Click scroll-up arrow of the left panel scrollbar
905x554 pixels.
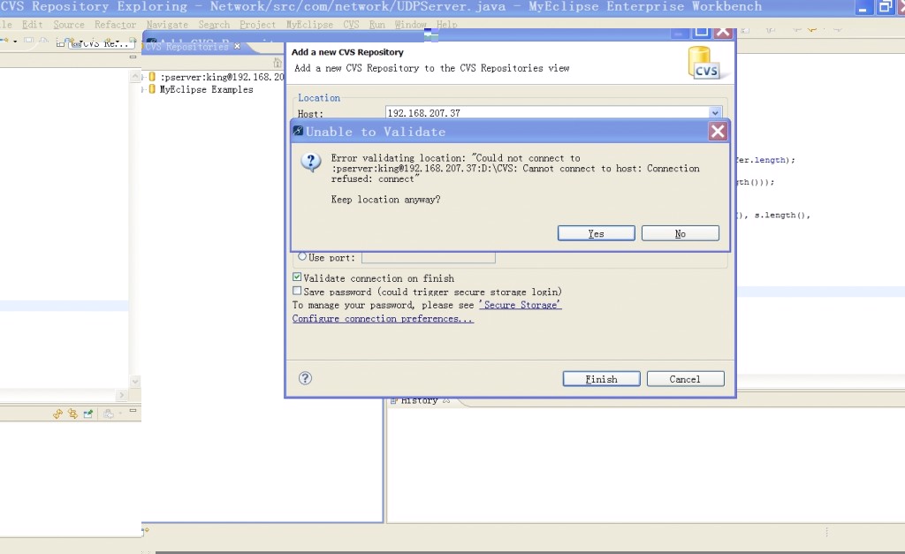[135, 76]
